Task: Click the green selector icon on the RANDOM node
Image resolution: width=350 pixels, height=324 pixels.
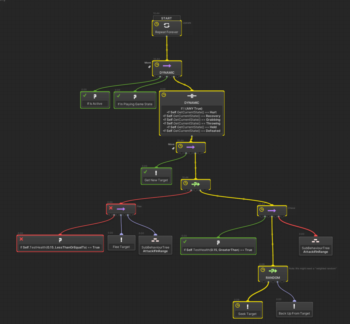Action: tap(273, 271)
